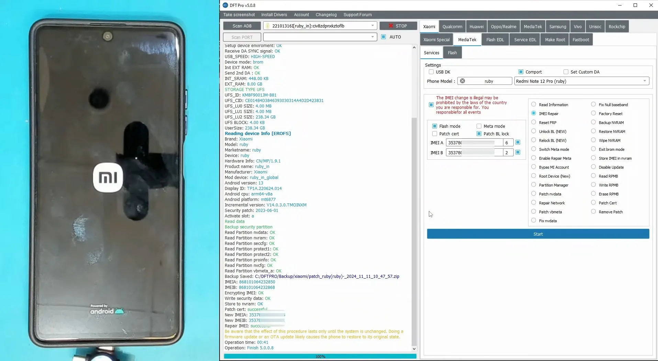Toggle Flash mode checkbox
This screenshot has width=658, height=361.
[x=435, y=126]
